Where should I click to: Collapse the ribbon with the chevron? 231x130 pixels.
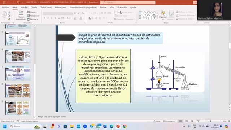pyautogui.click(x=229, y=23)
